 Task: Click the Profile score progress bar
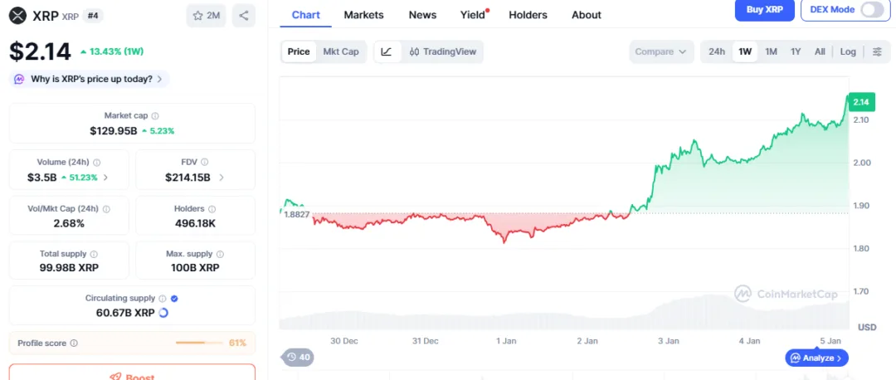tap(199, 343)
